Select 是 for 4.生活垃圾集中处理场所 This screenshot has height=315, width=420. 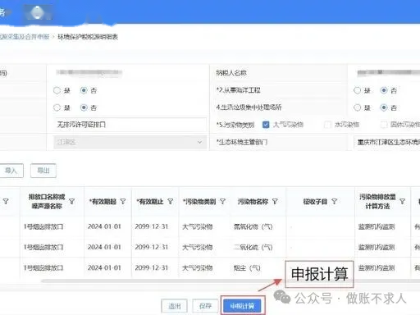click(x=357, y=107)
